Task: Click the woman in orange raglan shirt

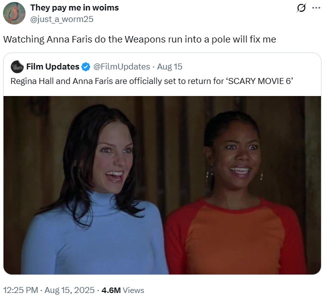Action: tap(235, 193)
